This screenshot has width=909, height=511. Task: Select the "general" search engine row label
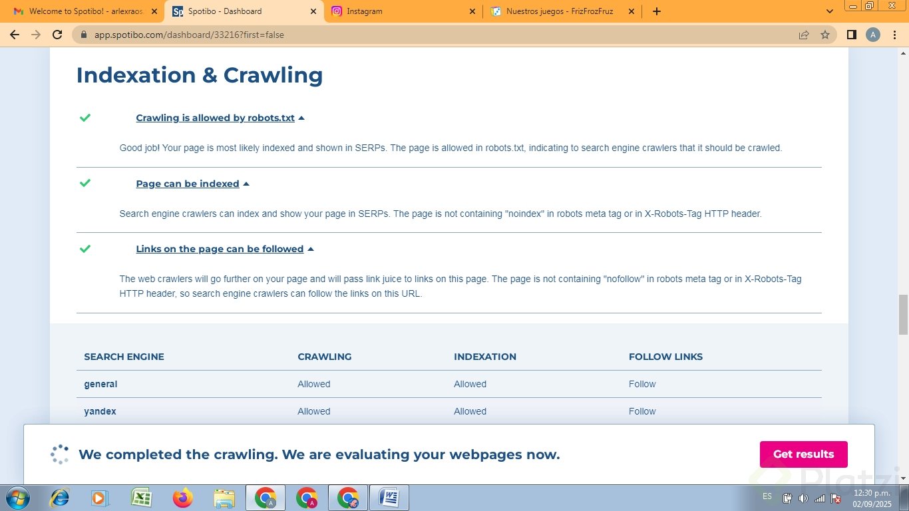(100, 384)
